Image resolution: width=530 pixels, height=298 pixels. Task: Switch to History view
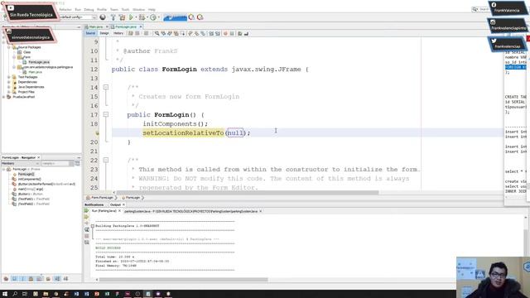pos(118,33)
